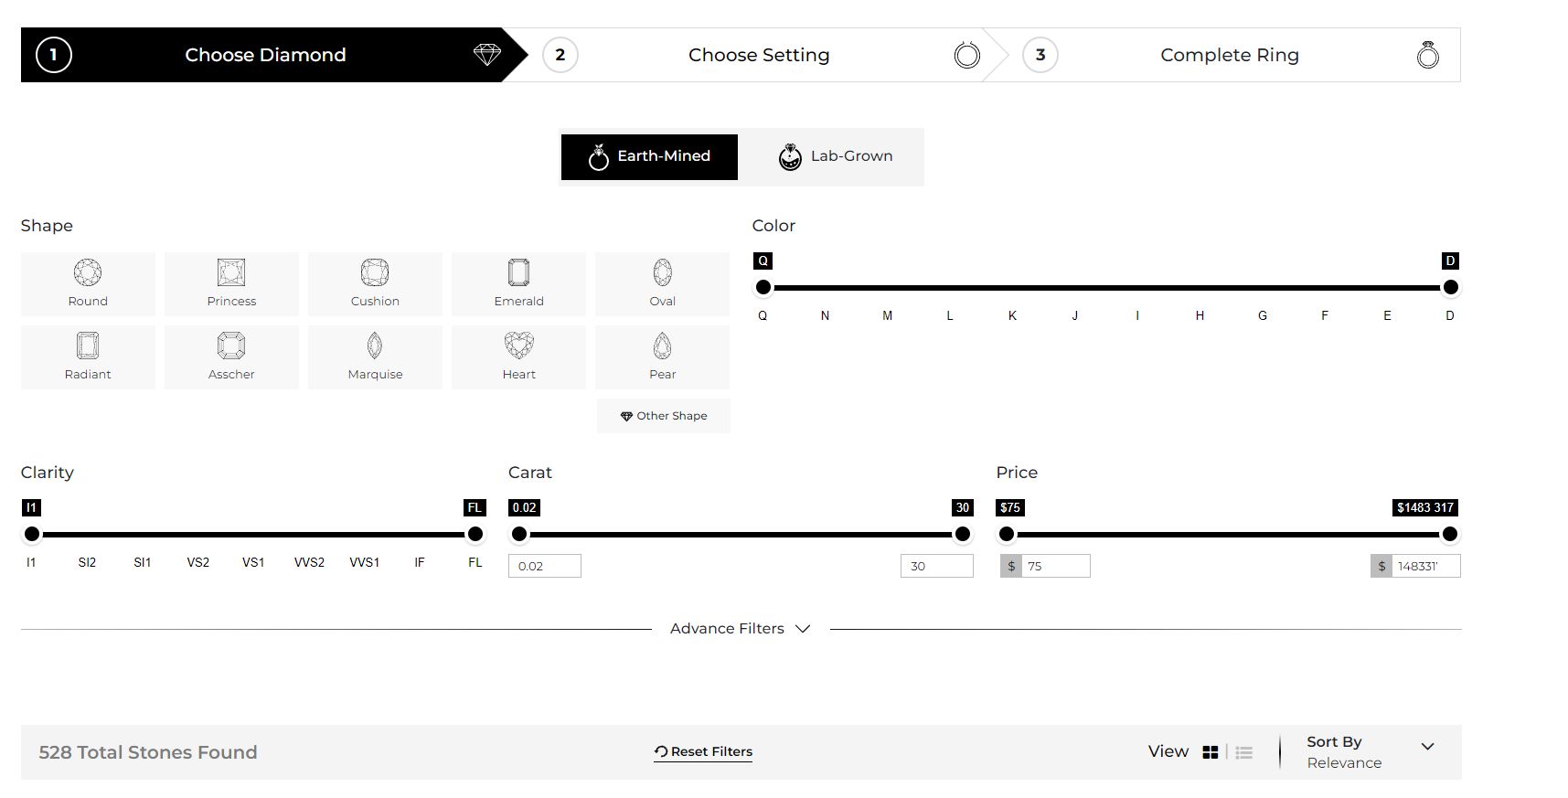Choose the Princess cut shape
The height and width of the screenshot is (798, 1568).
coord(231,284)
